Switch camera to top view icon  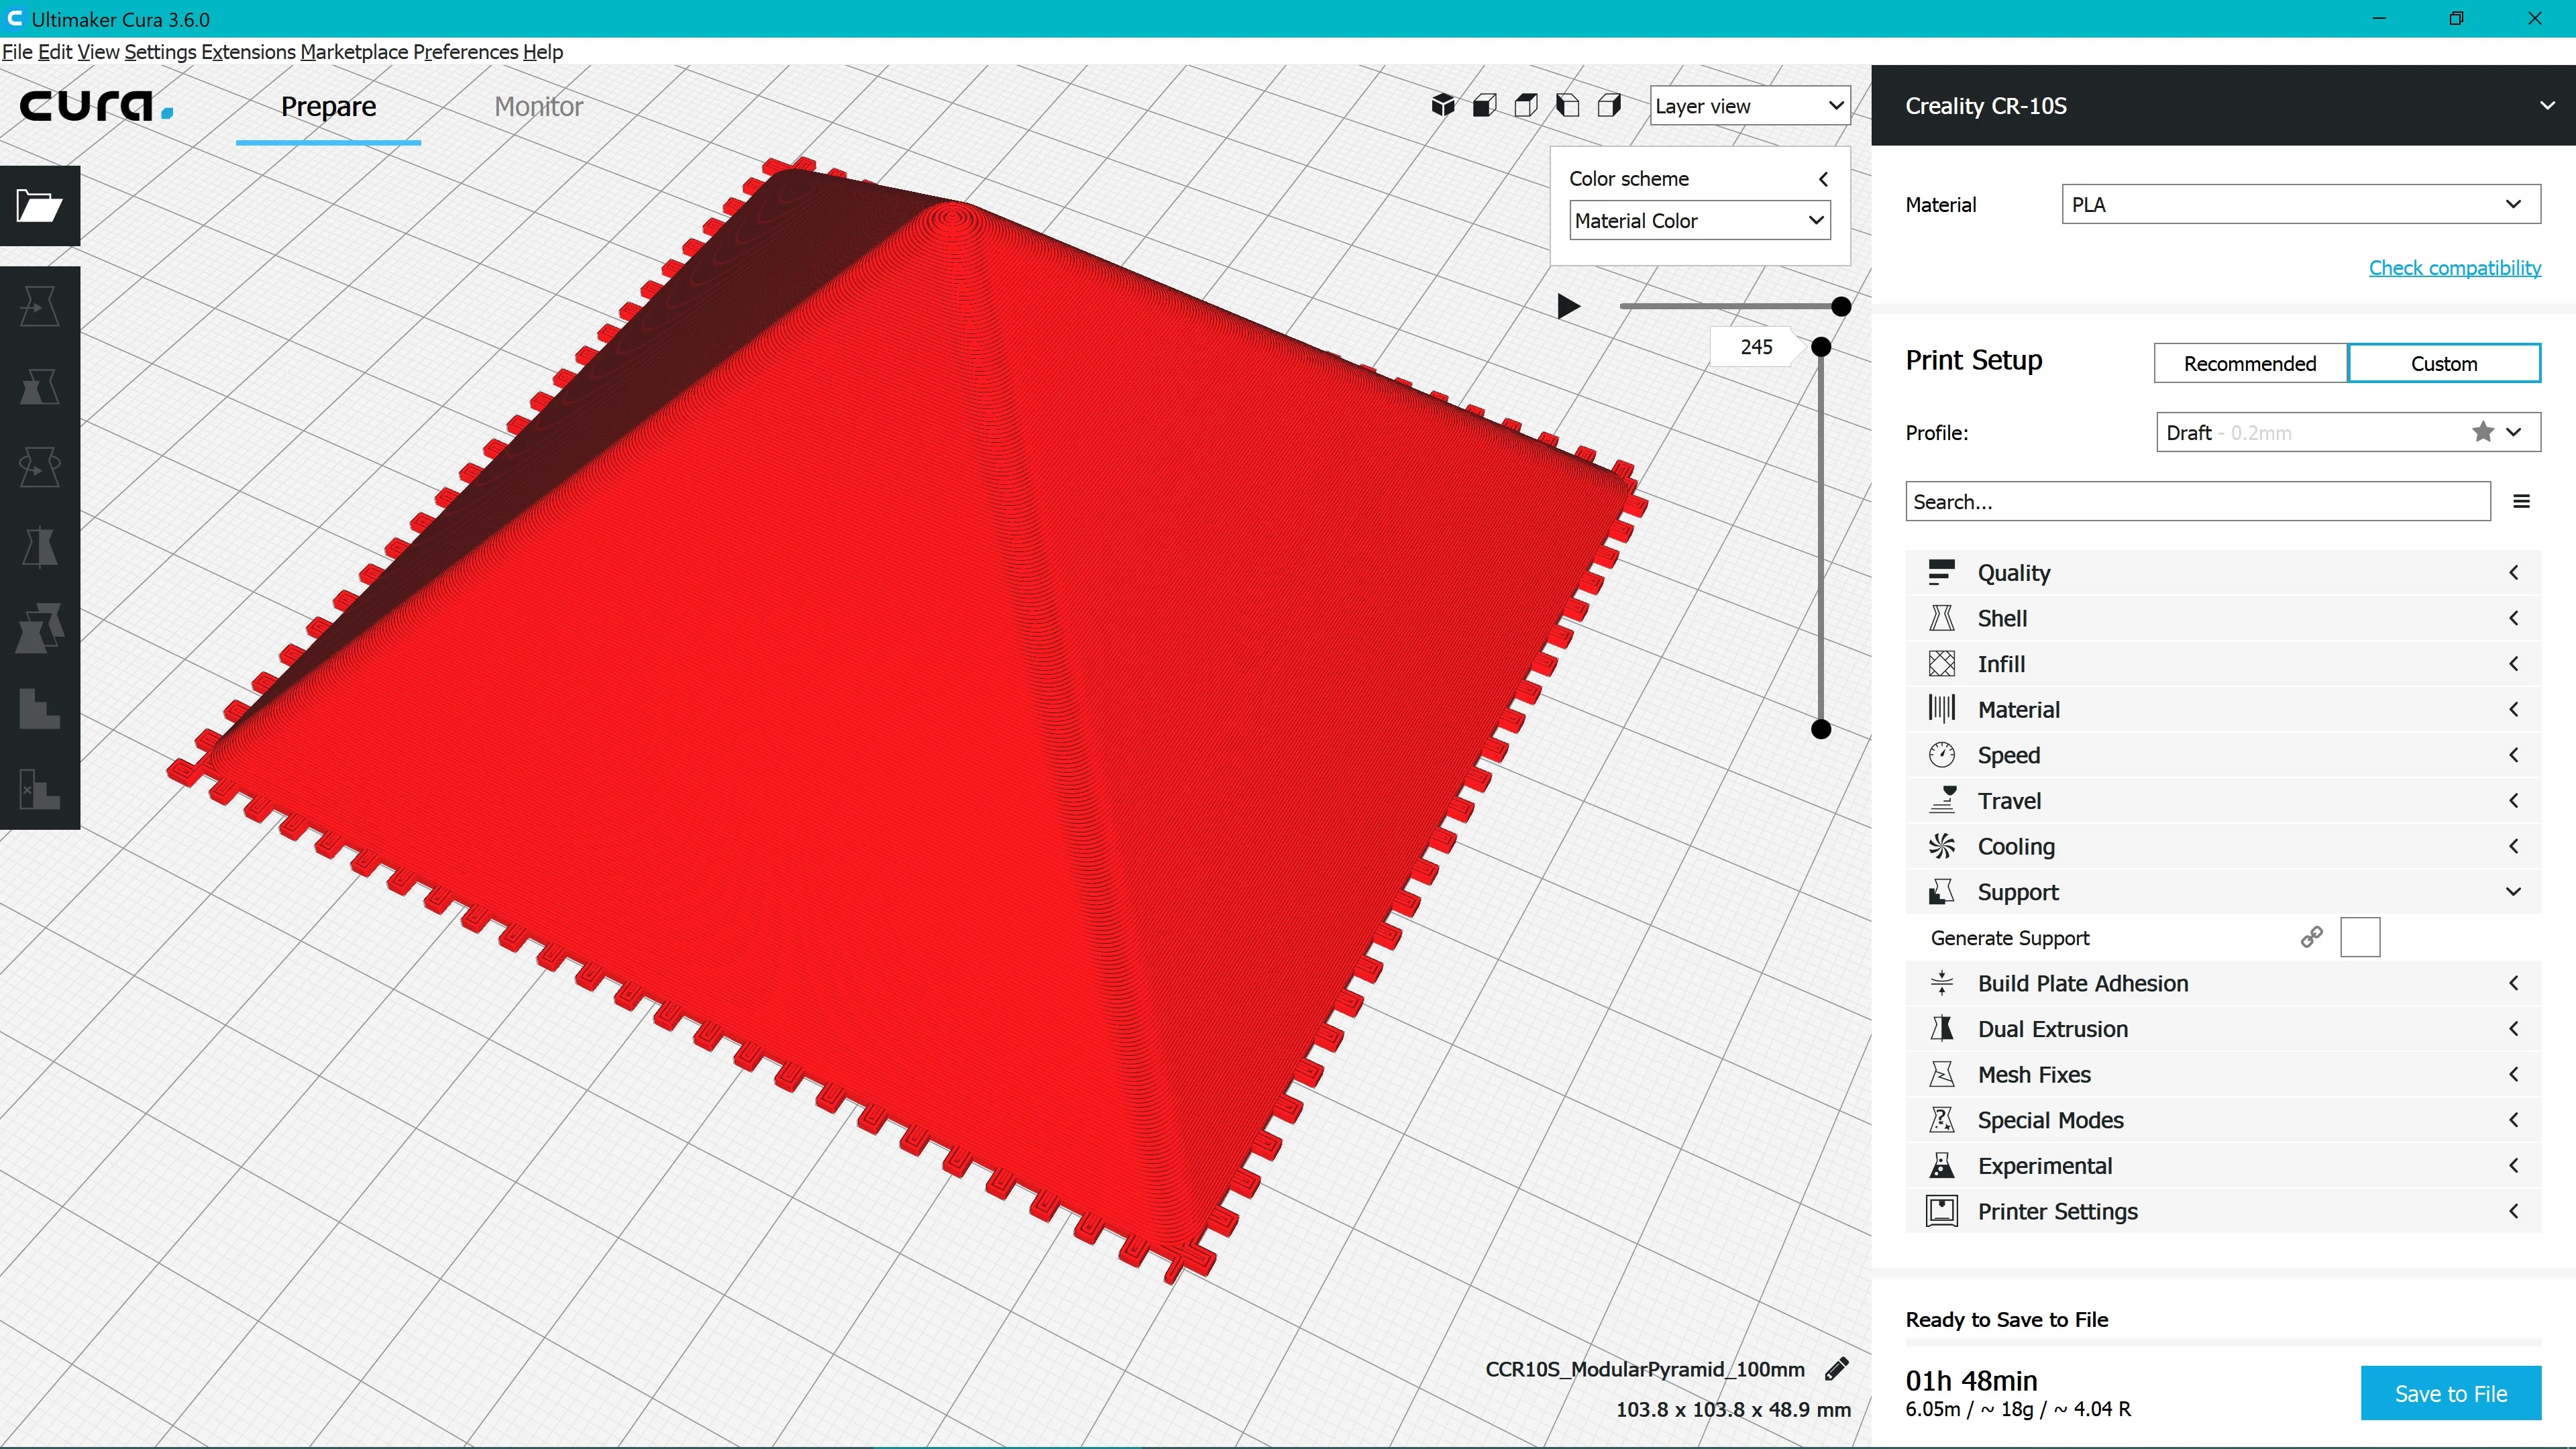point(1526,105)
